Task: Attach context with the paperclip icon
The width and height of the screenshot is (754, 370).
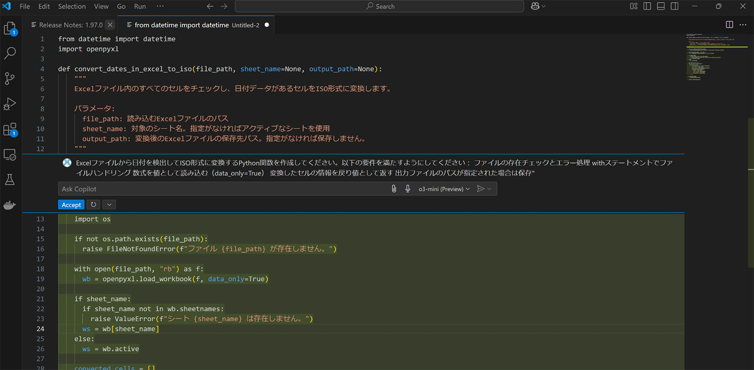Action: coord(394,189)
